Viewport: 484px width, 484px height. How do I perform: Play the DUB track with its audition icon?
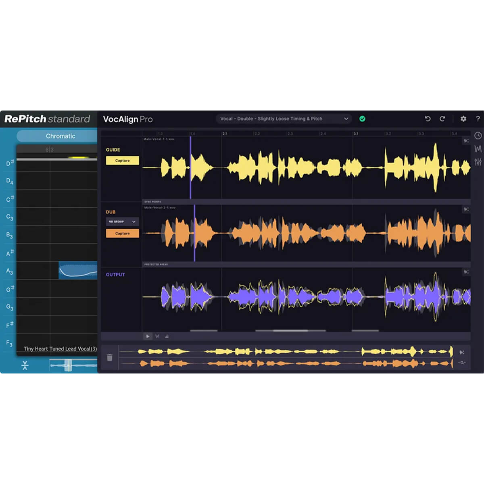pyautogui.click(x=466, y=209)
